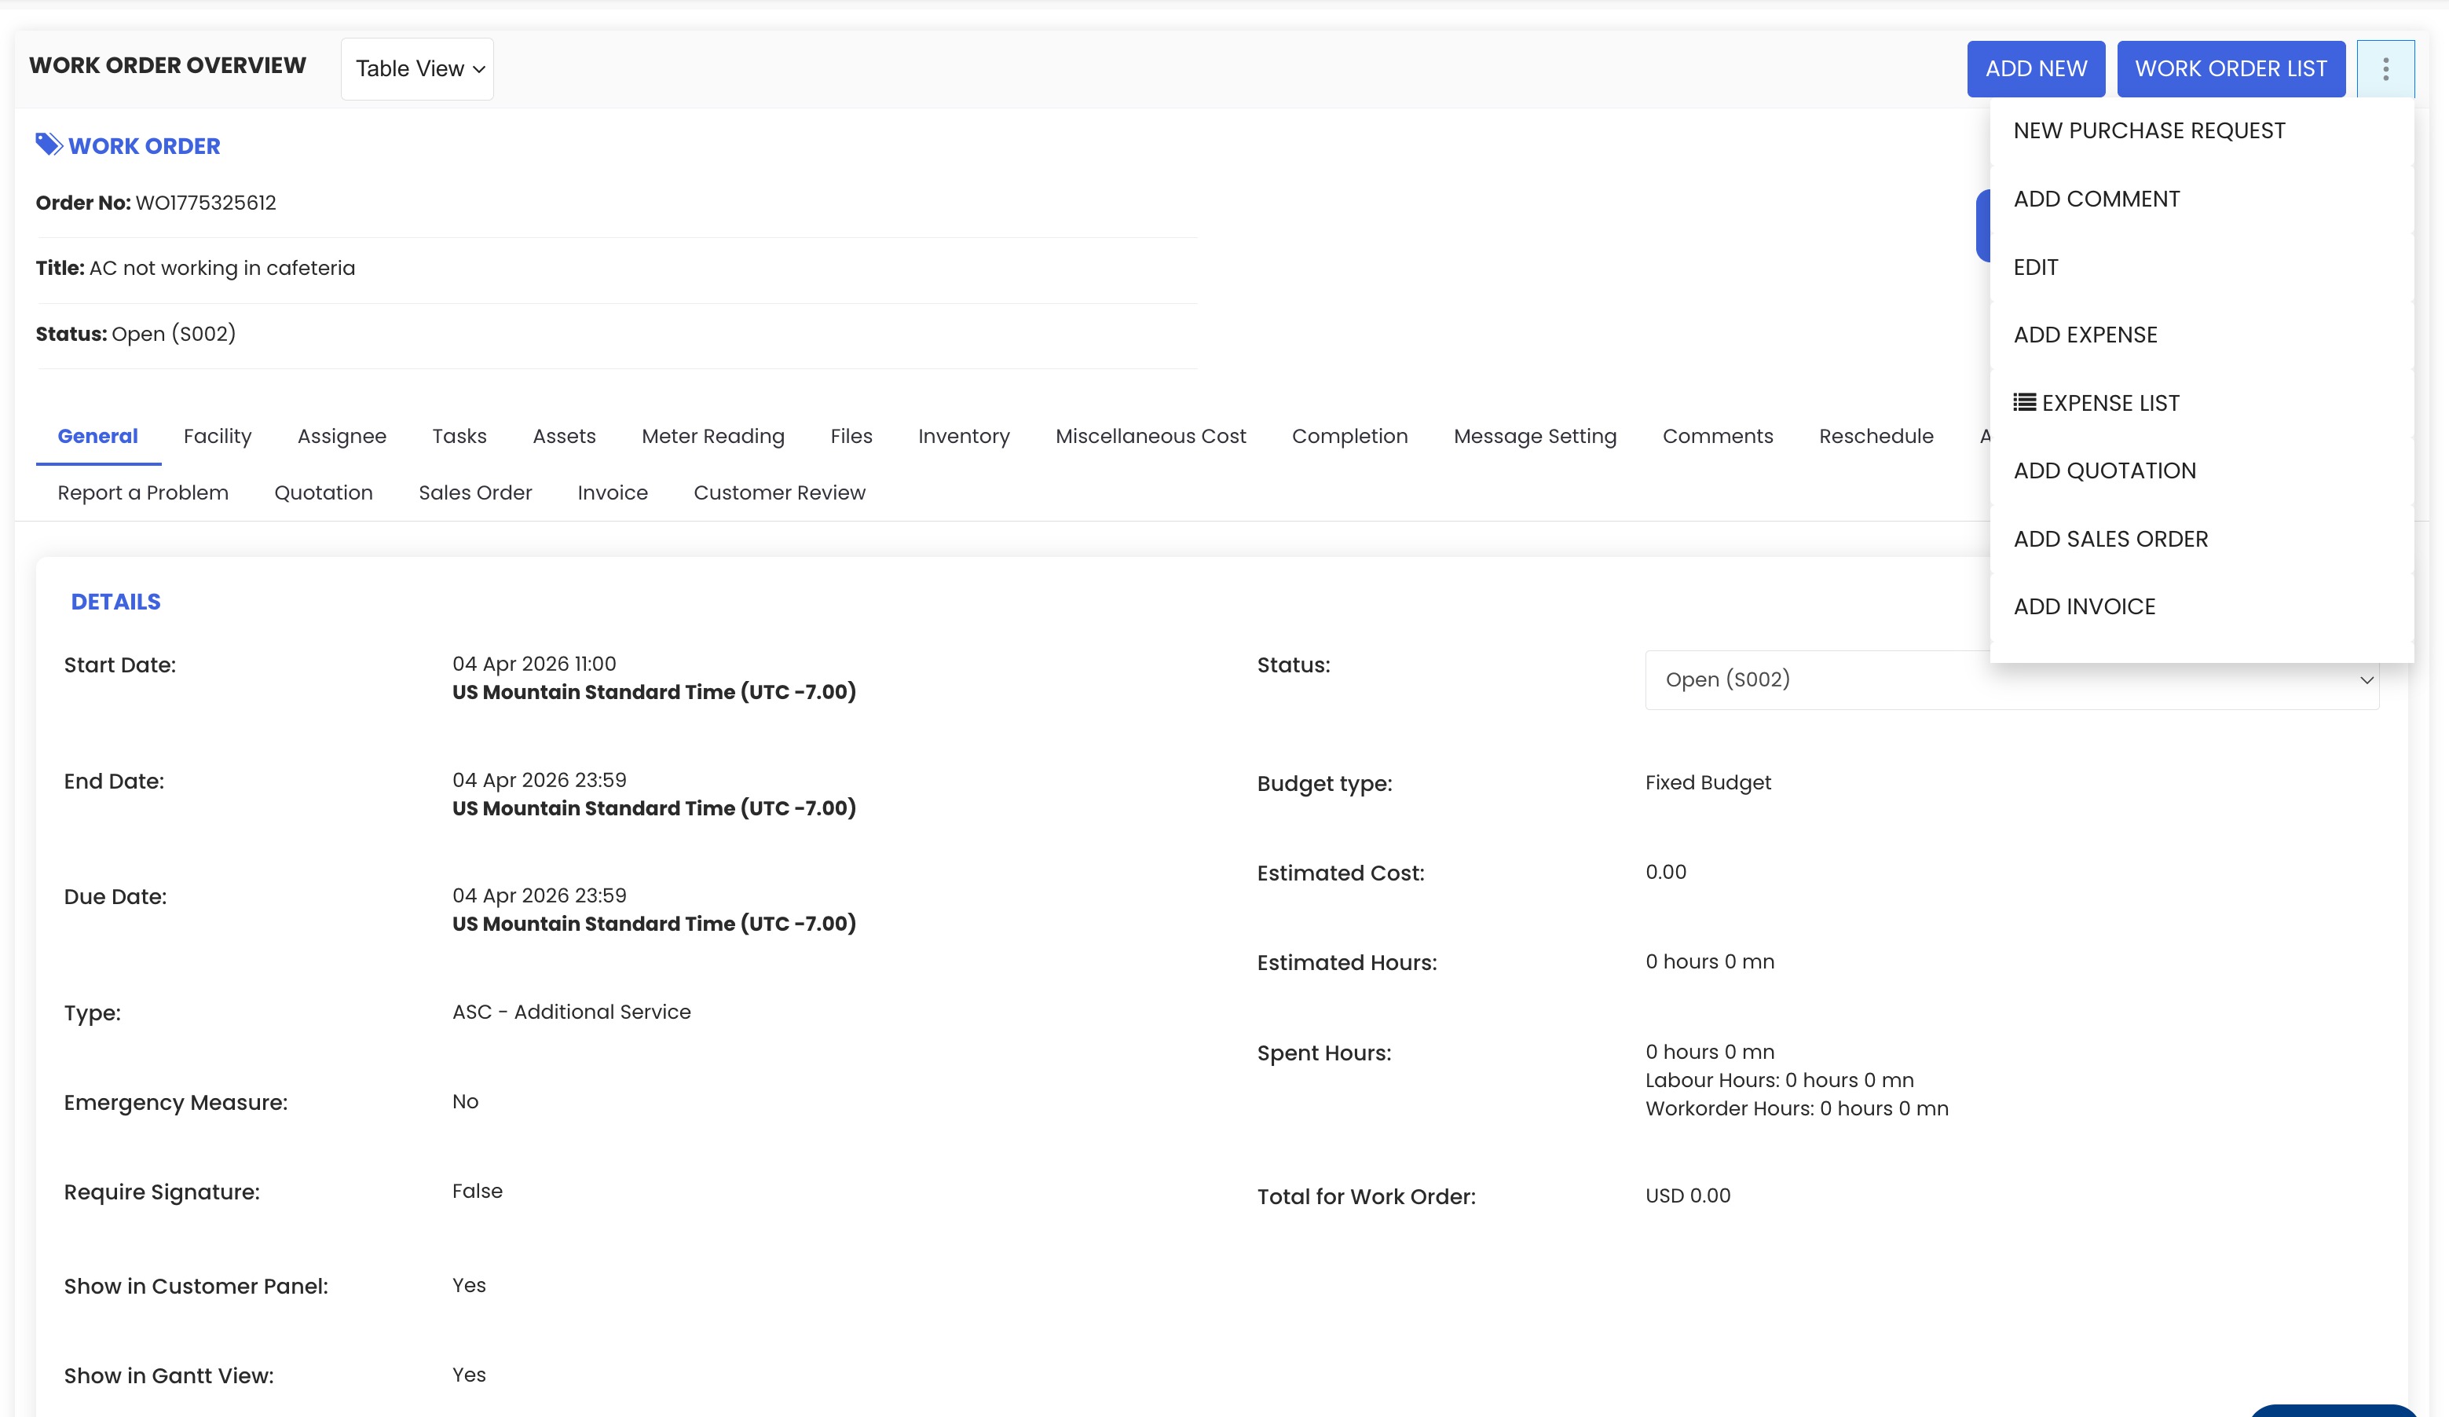Screen dimensions: 2449x1417
Task: Switch to the Facility tab
Action: (217, 437)
